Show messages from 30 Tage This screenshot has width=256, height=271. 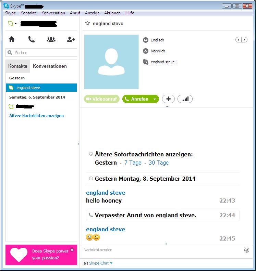(159, 163)
